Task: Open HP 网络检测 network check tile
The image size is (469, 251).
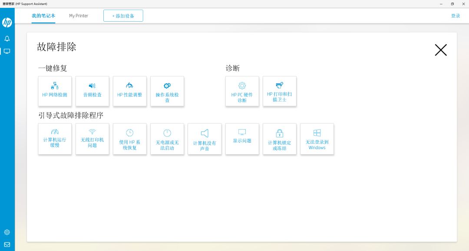Action: pyautogui.click(x=55, y=91)
